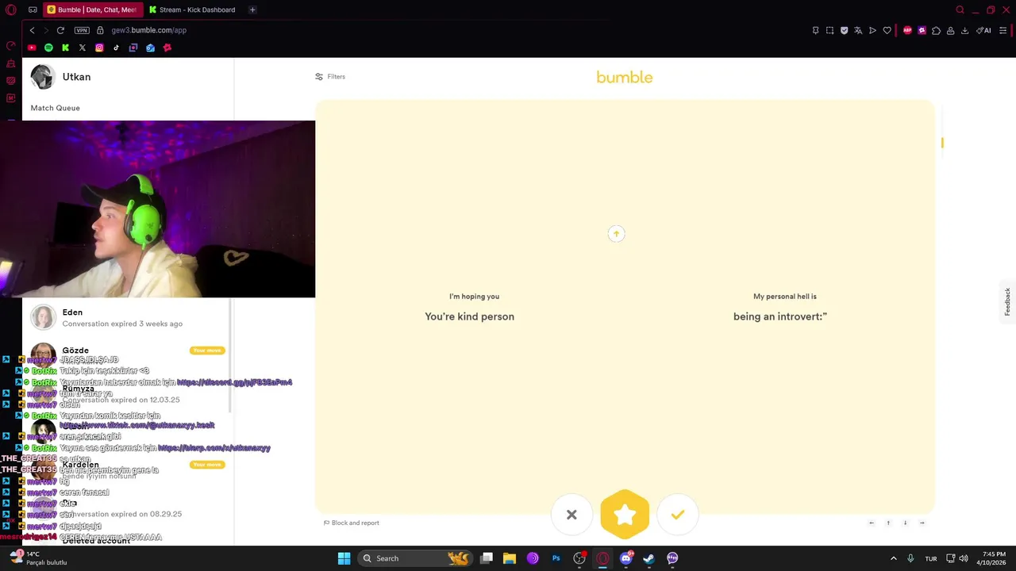Click the bumble logo
This screenshot has height=571, width=1016.
[x=625, y=77]
